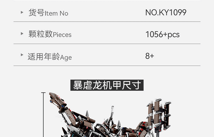
Task: Click the silver spike on the dragon's neck
Action: coord(87,113)
